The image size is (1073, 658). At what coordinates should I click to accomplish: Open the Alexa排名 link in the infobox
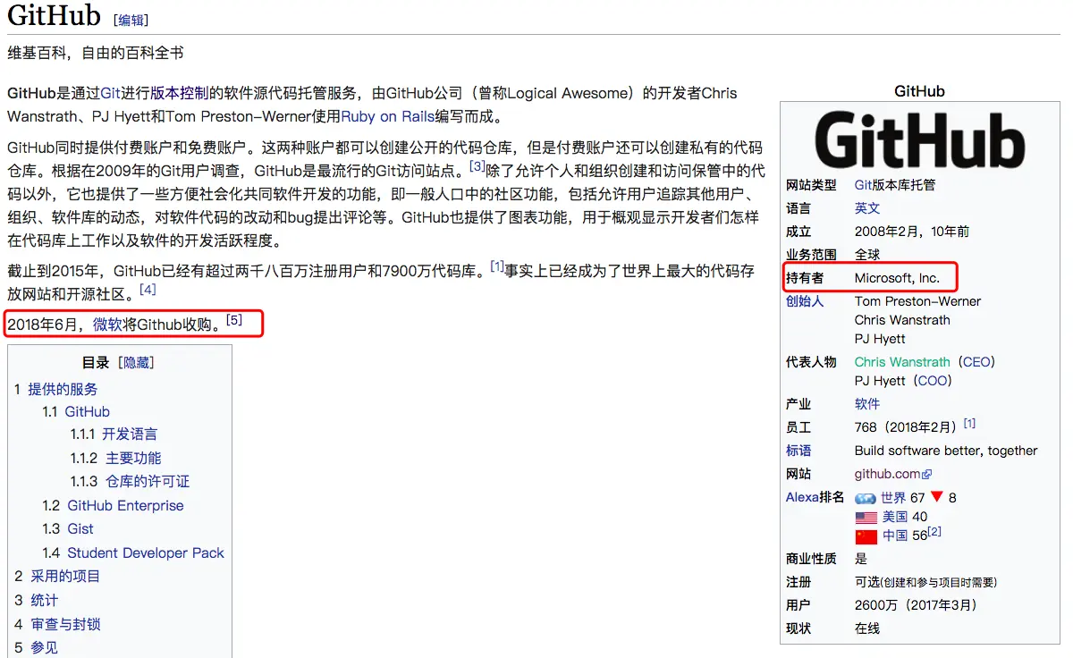click(817, 497)
